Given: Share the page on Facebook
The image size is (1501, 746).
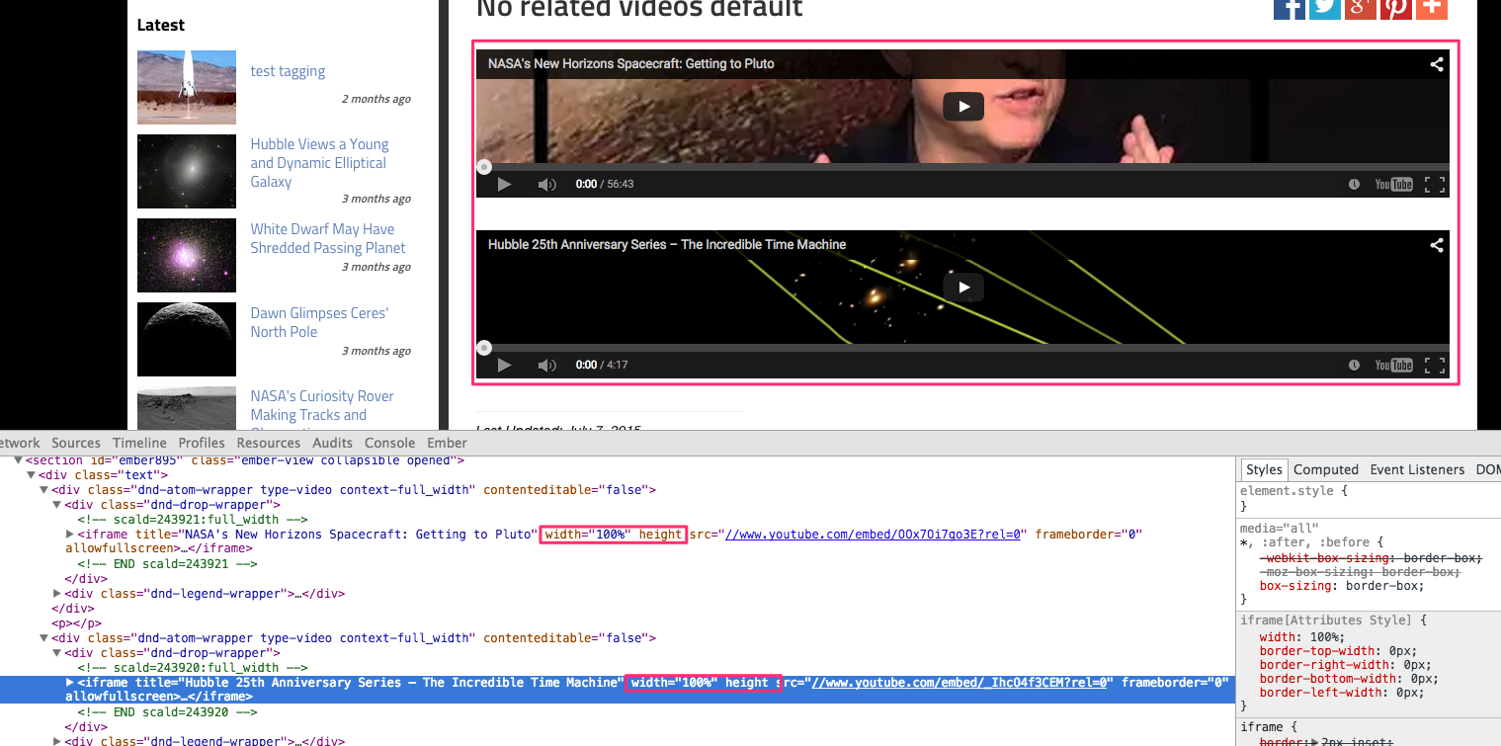Looking at the screenshot, I should 1289,8.
